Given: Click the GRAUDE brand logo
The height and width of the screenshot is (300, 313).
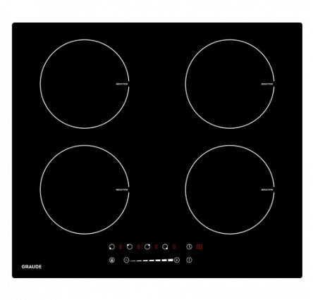Looking at the screenshot, I should tap(32, 267).
